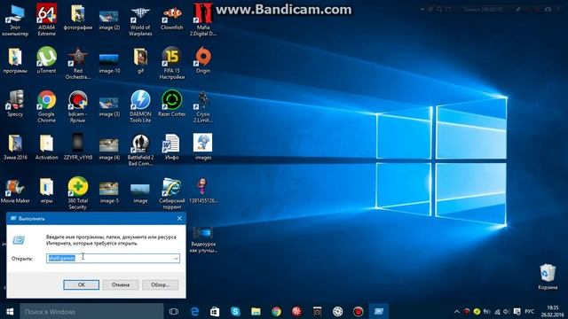This screenshot has width=568, height=319.
Task: Open Skype from the taskbar
Action: pos(235,311)
